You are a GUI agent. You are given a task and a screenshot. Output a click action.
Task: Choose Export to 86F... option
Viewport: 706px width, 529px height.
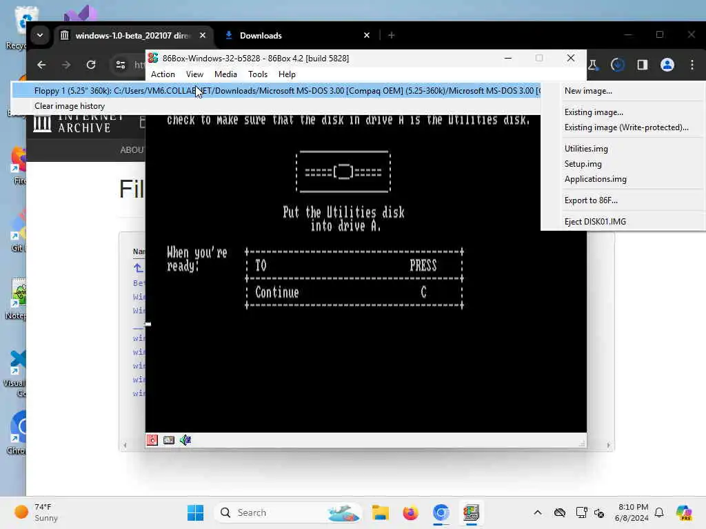click(623, 200)
